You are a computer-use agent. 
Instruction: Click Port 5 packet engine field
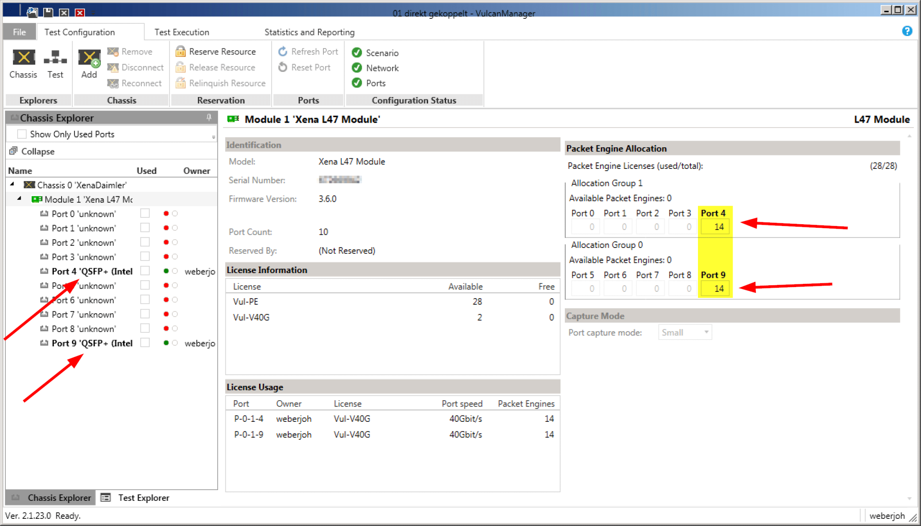coord(585,289)
